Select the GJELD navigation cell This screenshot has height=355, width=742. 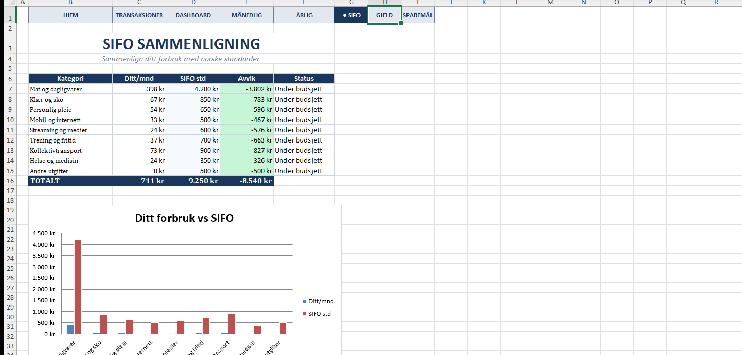coord(385,15)
